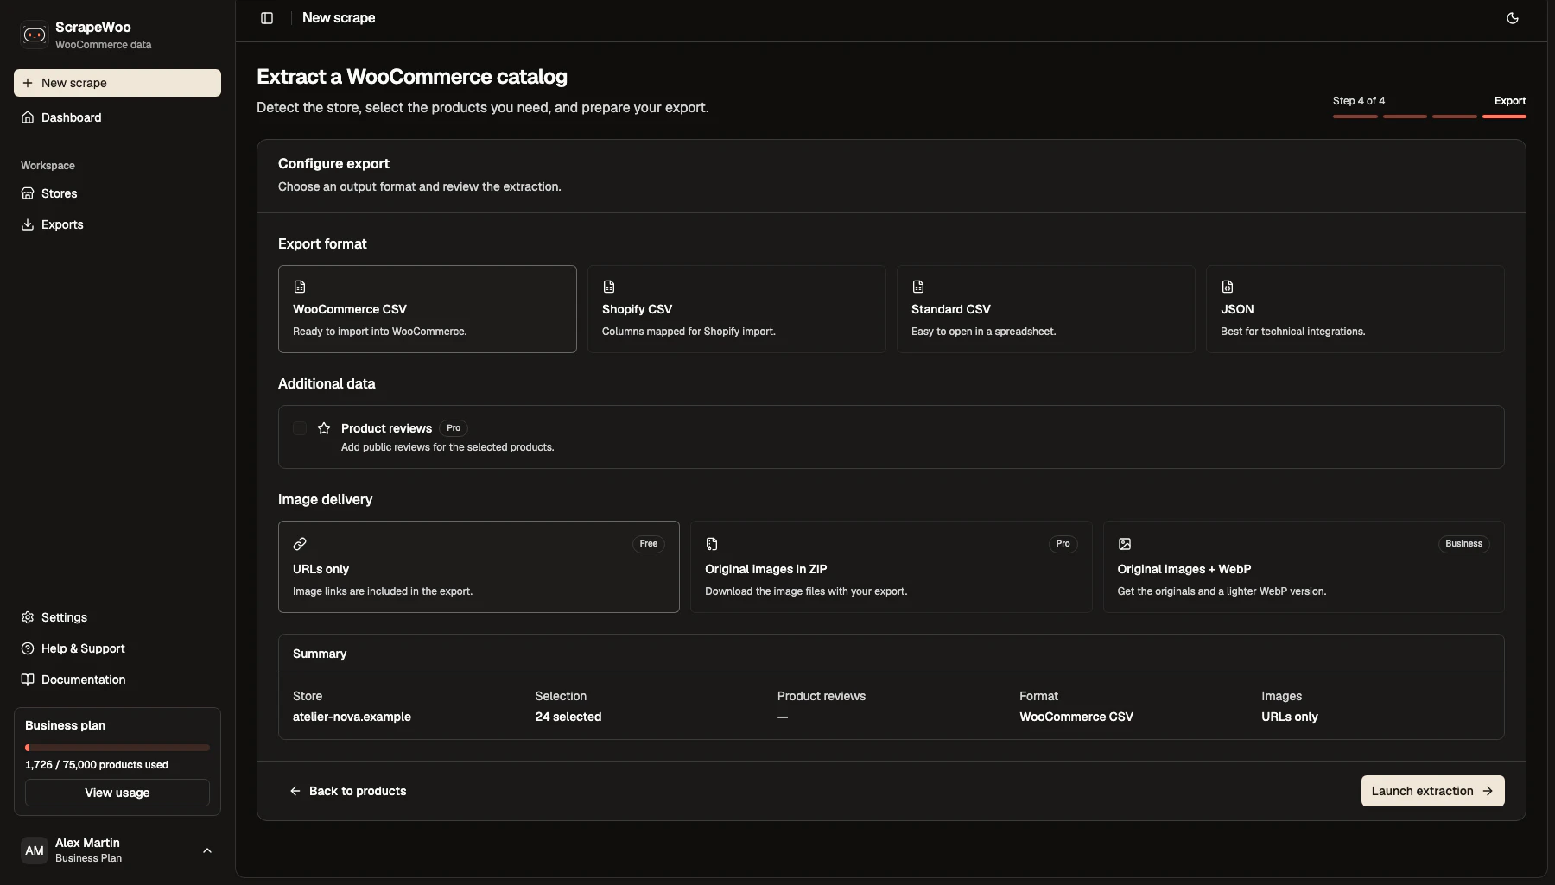Click the plus icon in New scrape
The height and width of the screenshot is (885, 1555).
pos(28,83)
